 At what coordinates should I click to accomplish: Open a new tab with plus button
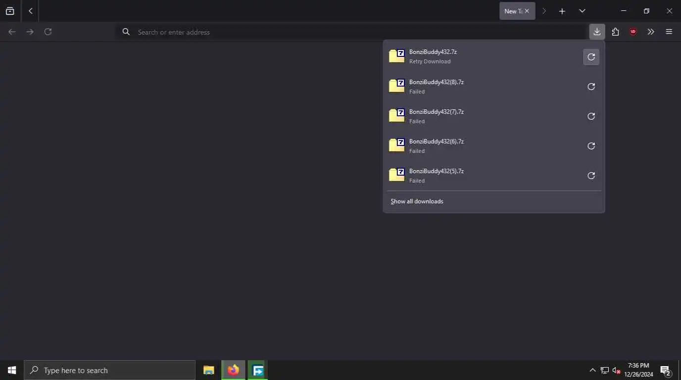[x=562, y=11]
